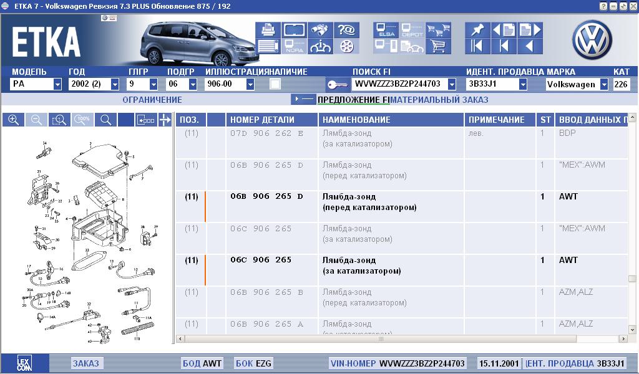Click the zoom-to-selection magnifier icon
This screenshot has height=374, width=639.
(59, 120)
